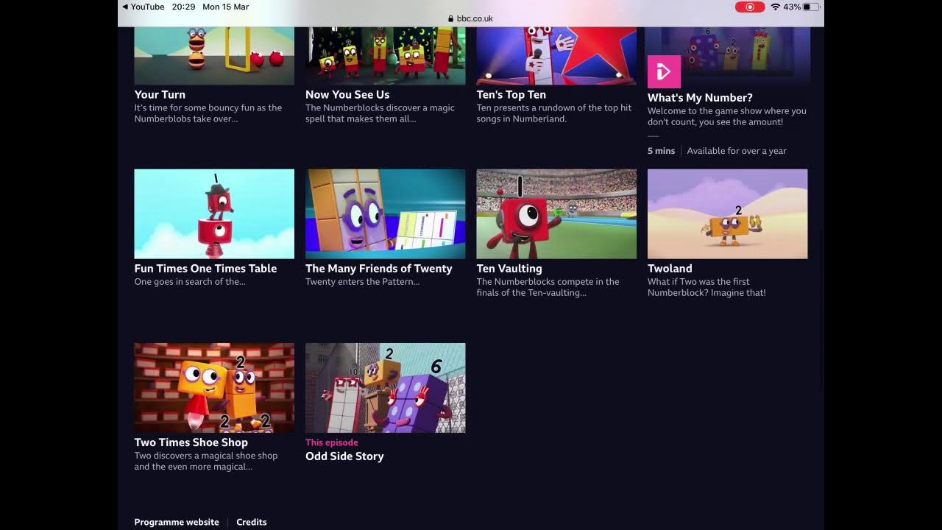Open the Your Turn thumbnail
The width and height of the screenshot is (942, 530).
pyautogui.click(x=214, y=56)
